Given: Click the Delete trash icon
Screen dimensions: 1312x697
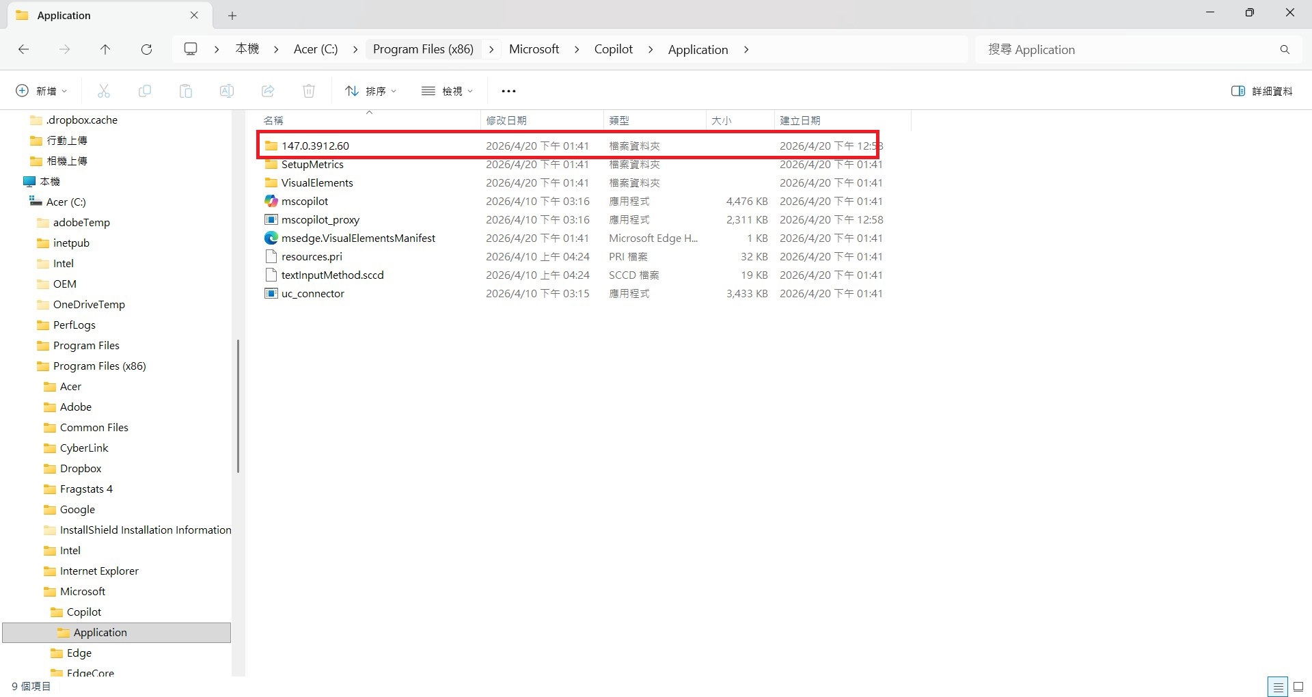Looking at the screenshot, I should pyautogui.click(x=309, y=91).
